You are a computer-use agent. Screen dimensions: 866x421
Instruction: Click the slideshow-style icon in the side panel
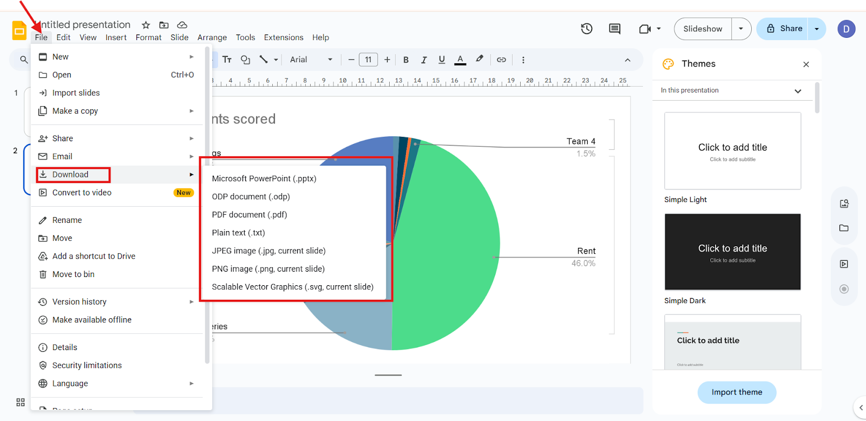pos(844,264)
